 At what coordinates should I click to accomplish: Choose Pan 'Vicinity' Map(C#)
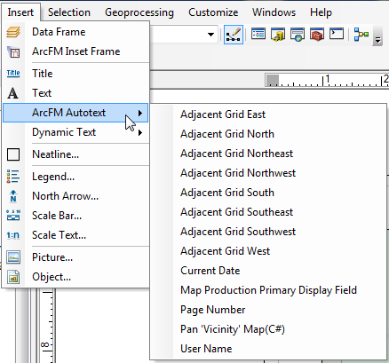pyautogui.click(x=268, y=329)
